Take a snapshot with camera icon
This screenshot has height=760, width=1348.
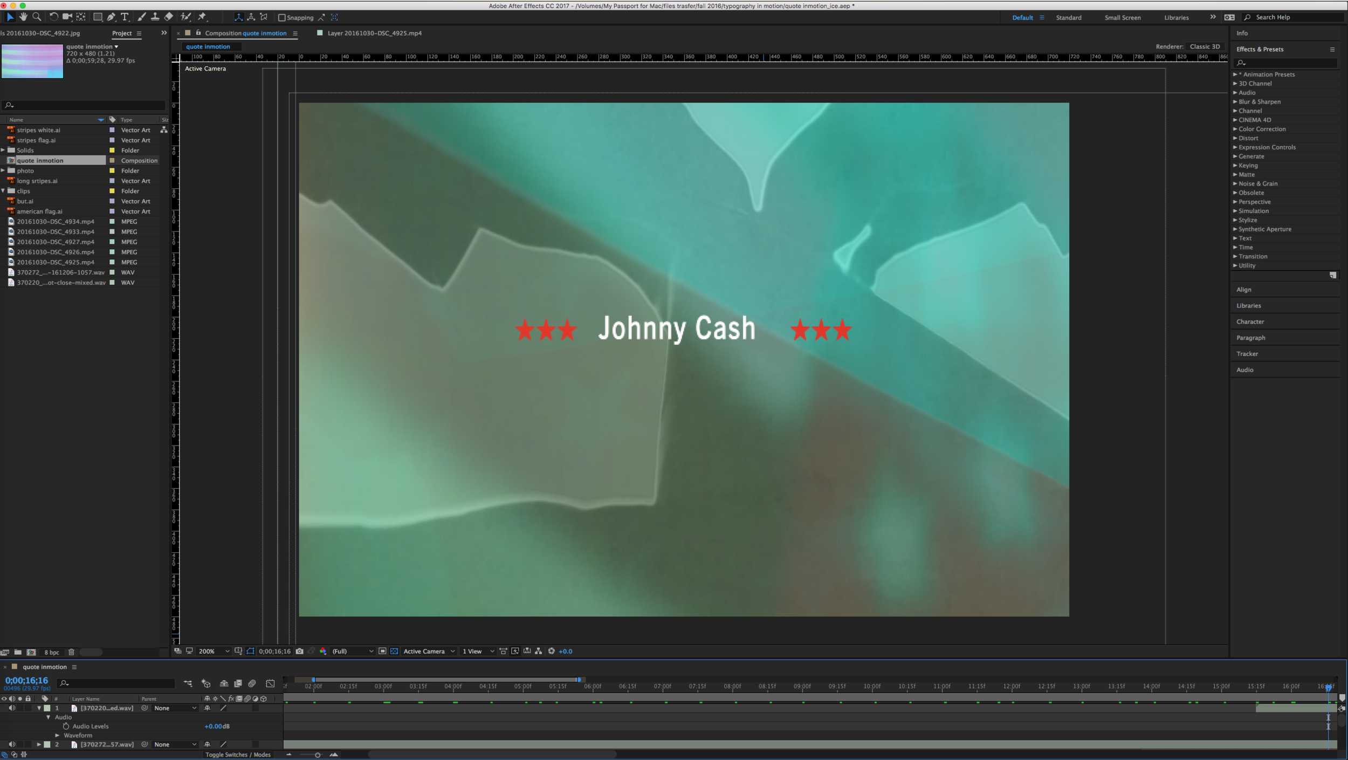coord(300,651)
